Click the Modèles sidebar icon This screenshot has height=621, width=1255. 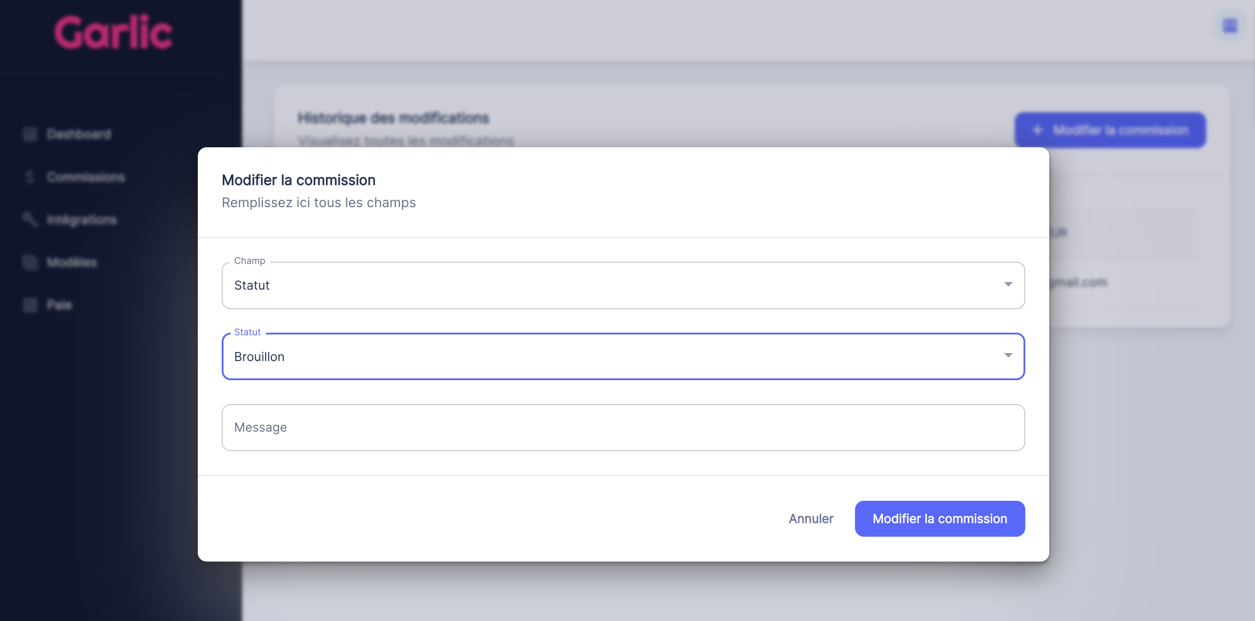coord(30,262)
